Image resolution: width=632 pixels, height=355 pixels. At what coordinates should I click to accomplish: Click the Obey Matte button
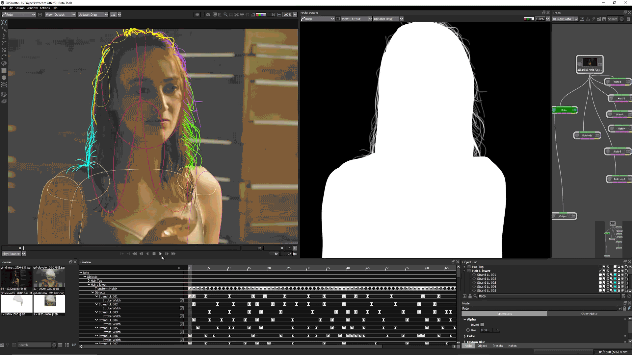[x=589, y=314]
